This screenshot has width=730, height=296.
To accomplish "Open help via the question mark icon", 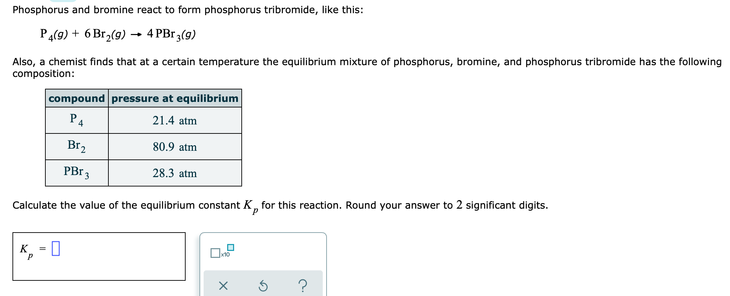I will point(303,285).
